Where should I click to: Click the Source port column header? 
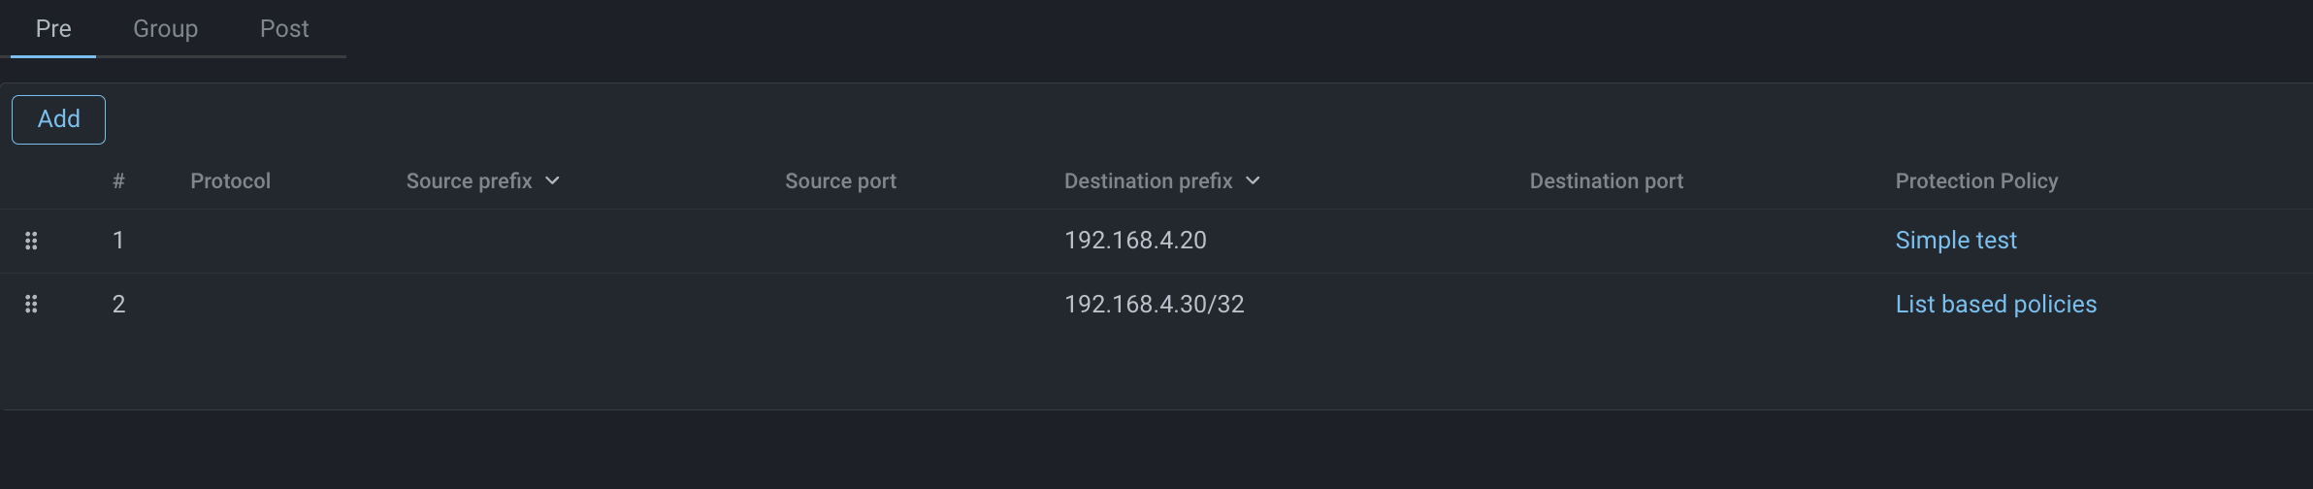point(840,181)
